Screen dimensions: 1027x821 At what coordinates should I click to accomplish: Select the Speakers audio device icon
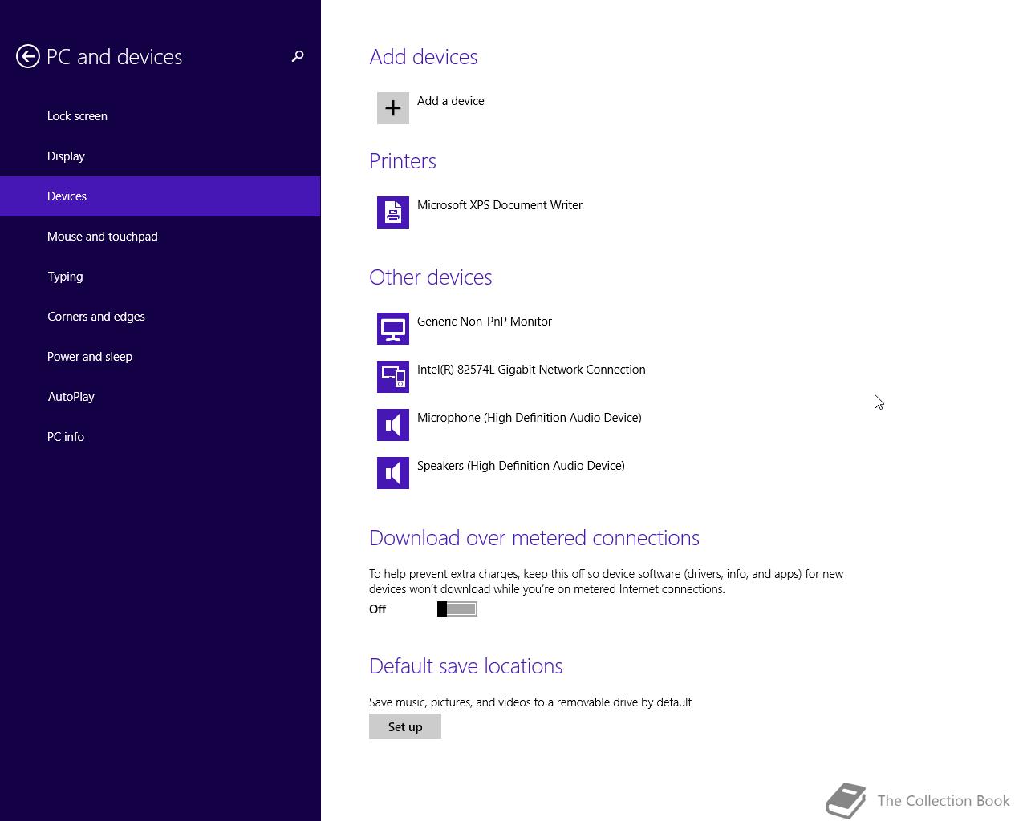[x=393, y=473]
